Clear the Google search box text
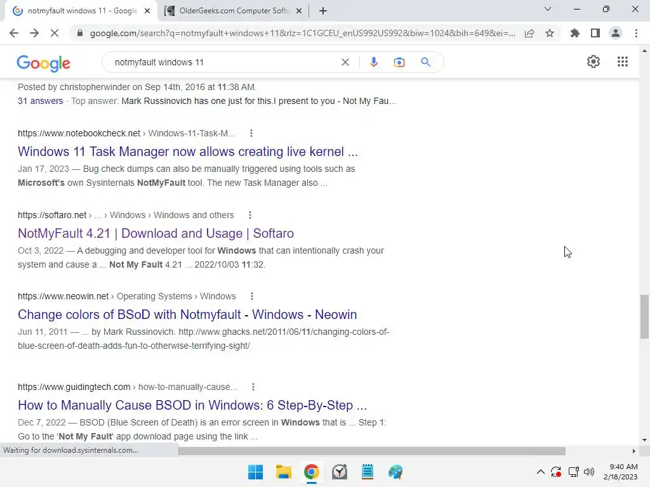Screen dimensions: 650x487 coord(345,62)
